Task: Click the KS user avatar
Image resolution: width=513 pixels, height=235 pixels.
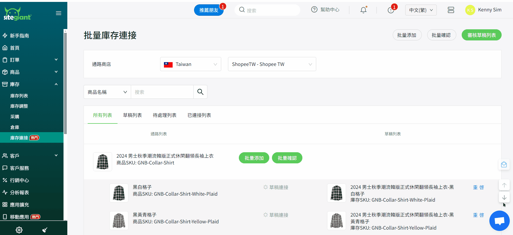Action: (470, 10)
